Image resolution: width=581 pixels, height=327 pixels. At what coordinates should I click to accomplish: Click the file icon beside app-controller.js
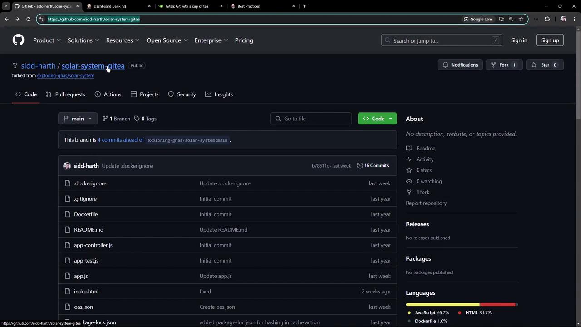click(x=68, y=245)
